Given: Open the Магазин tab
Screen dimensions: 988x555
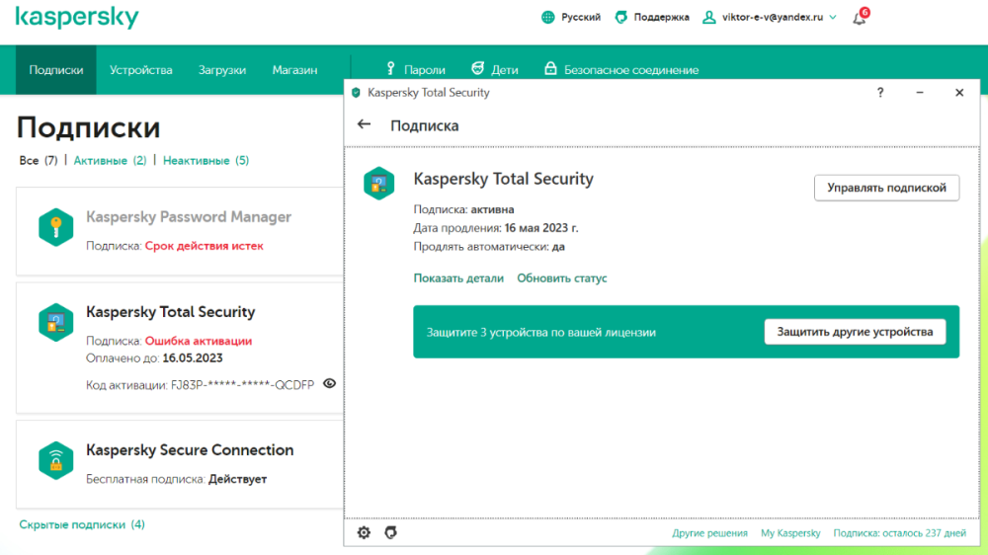Looking at the screenshot, I should 294,70.
